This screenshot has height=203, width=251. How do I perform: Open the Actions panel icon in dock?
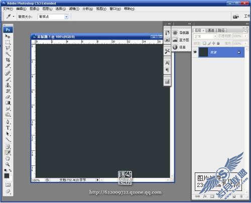pyautogui.click(x=167, y=40)
